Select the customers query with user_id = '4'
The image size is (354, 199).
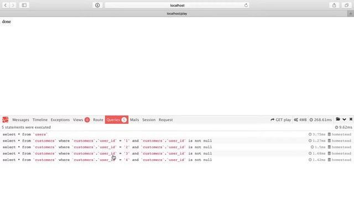coord(177,160)
